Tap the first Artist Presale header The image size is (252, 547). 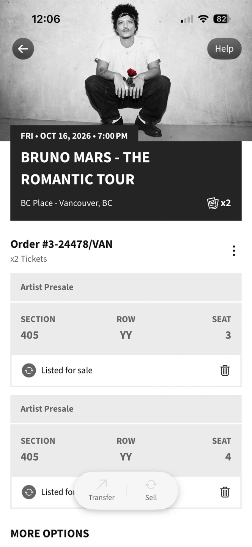[x=126, y=287]
